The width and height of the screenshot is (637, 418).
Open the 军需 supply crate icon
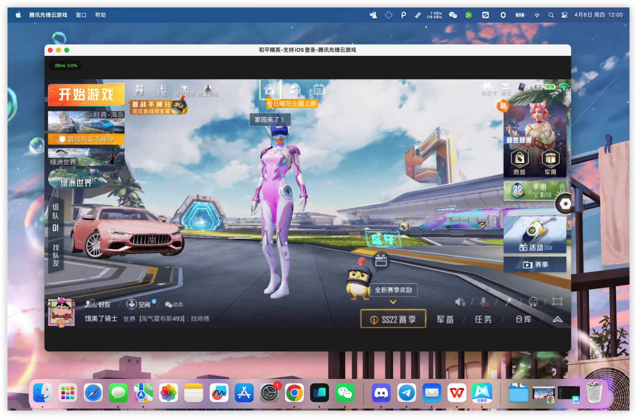click(550, 162)
